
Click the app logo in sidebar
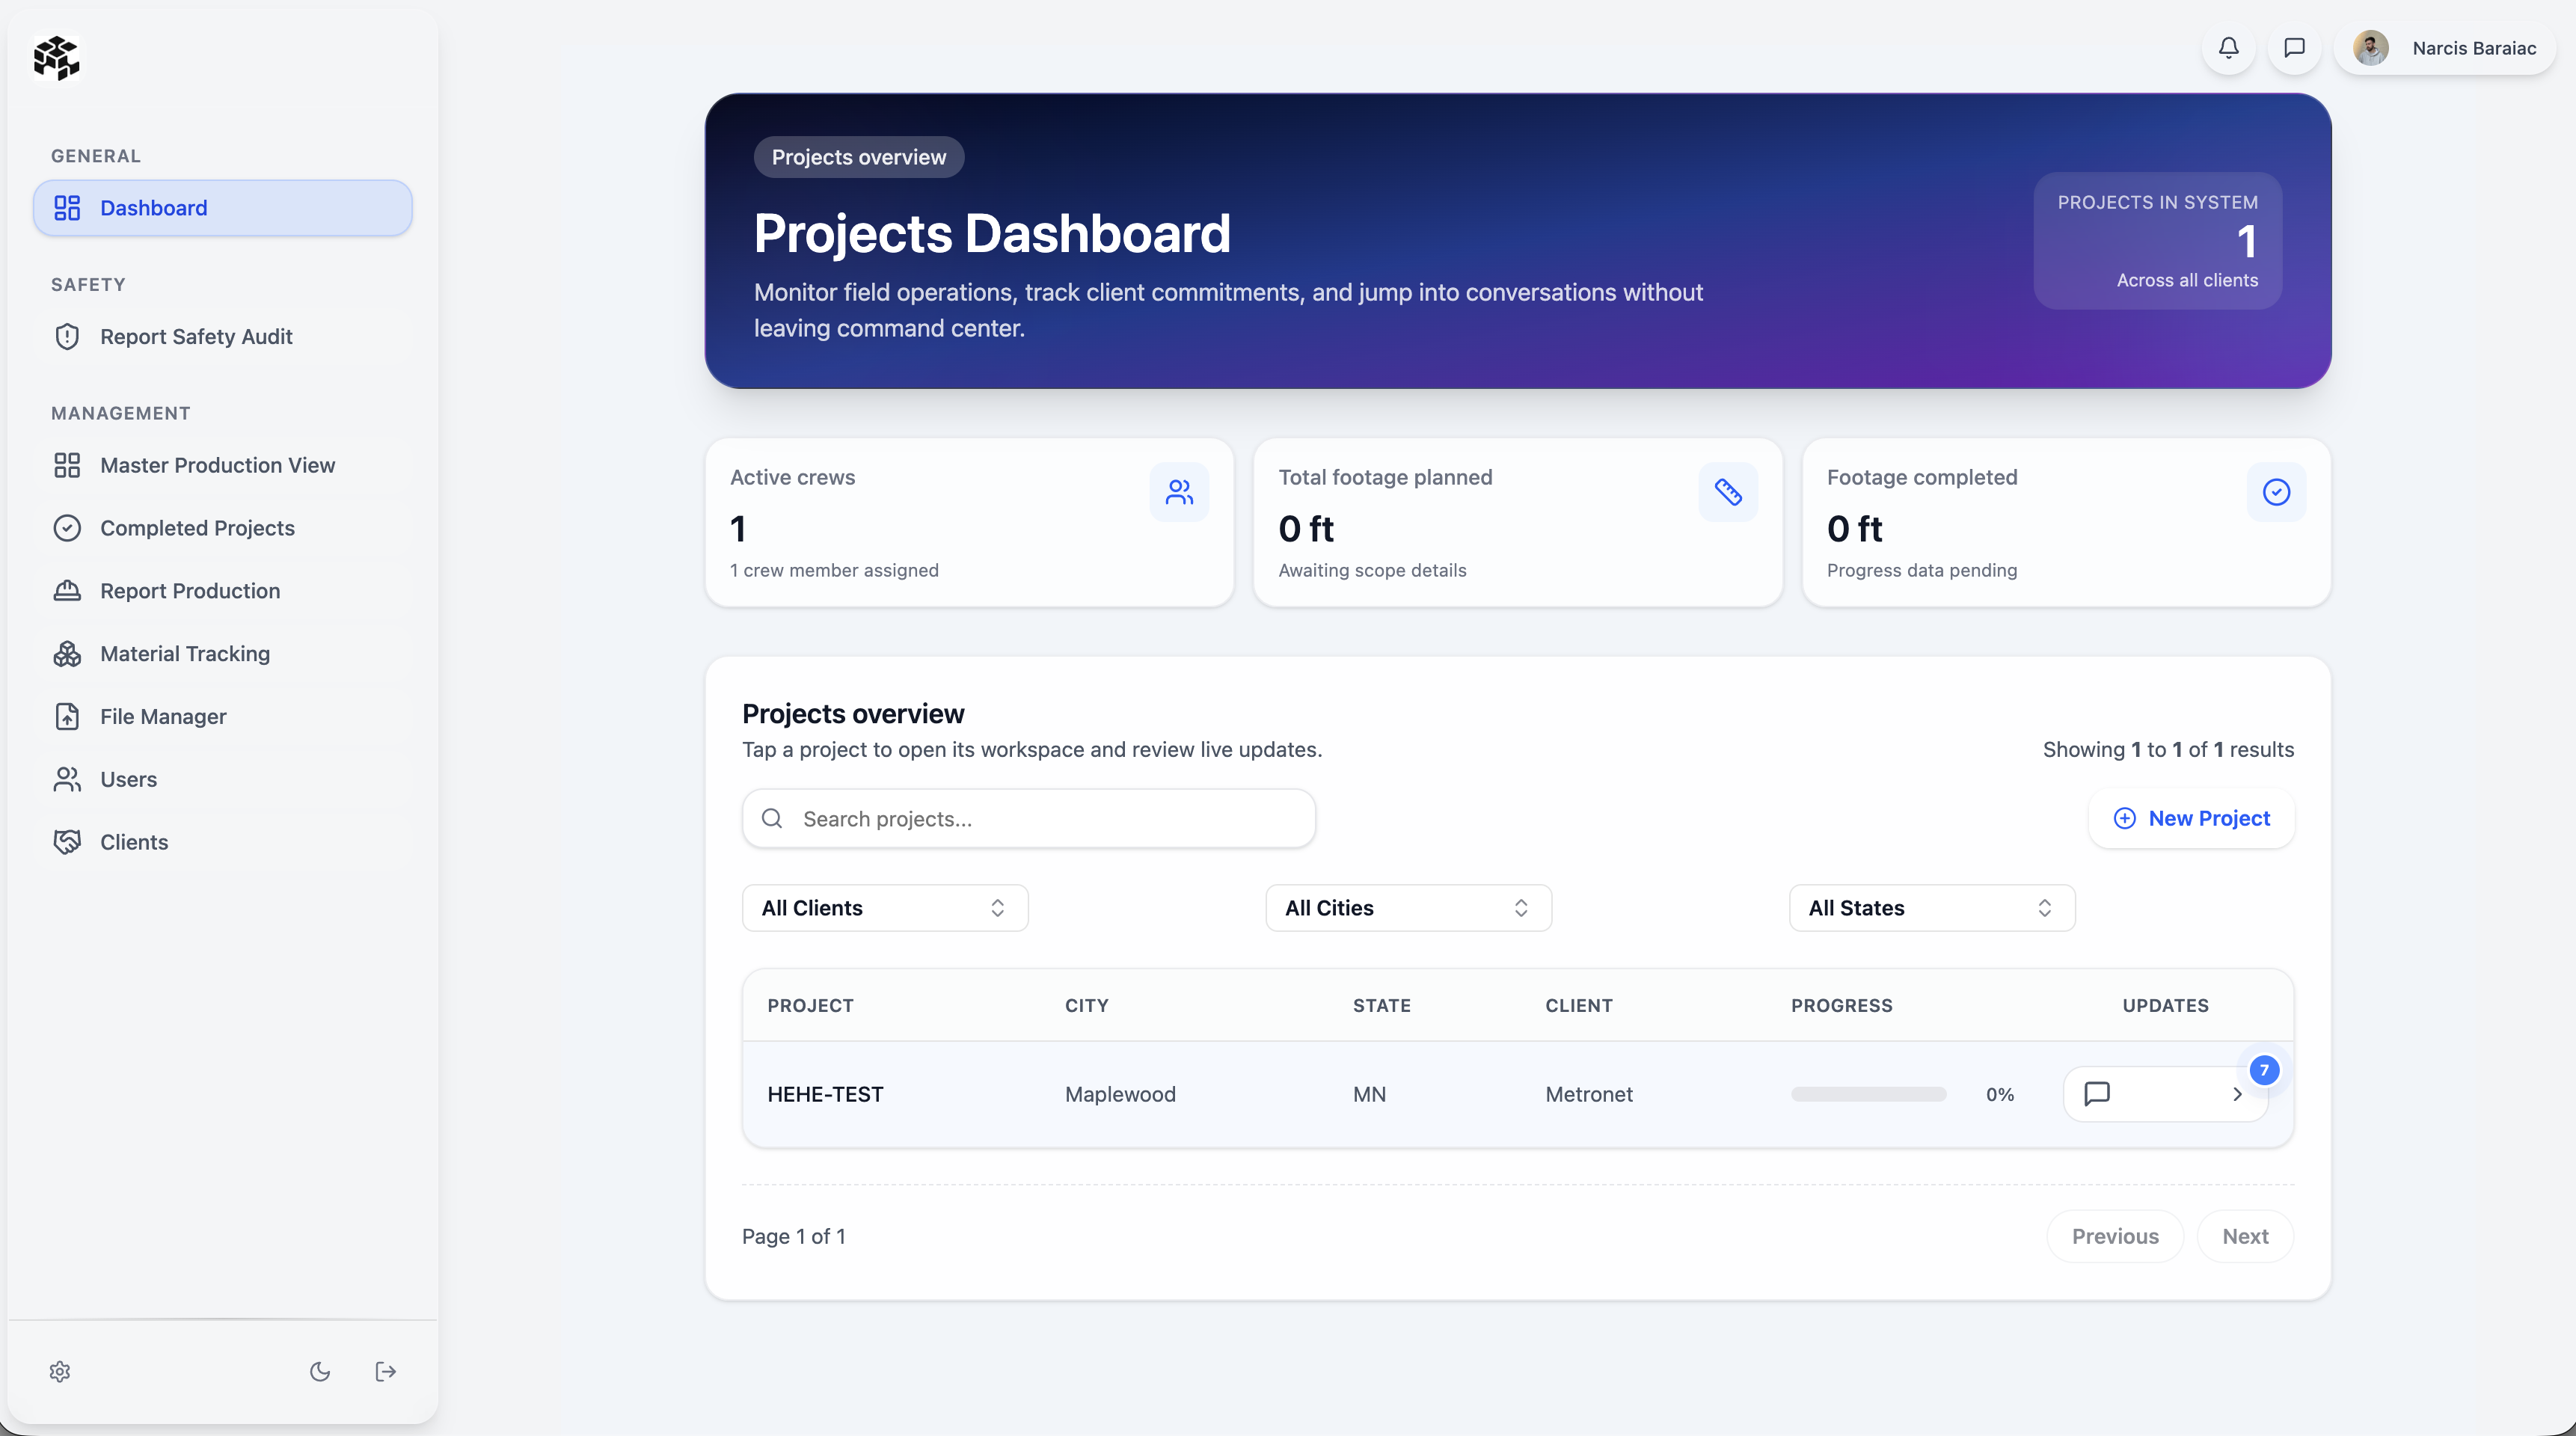pyautogui.click(x=57, y=58)
